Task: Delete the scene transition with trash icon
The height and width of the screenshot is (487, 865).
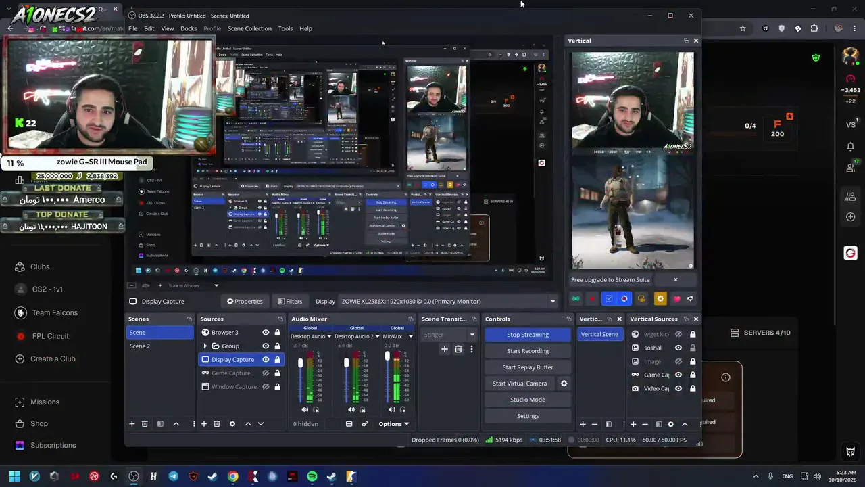Action: [458, 349]
